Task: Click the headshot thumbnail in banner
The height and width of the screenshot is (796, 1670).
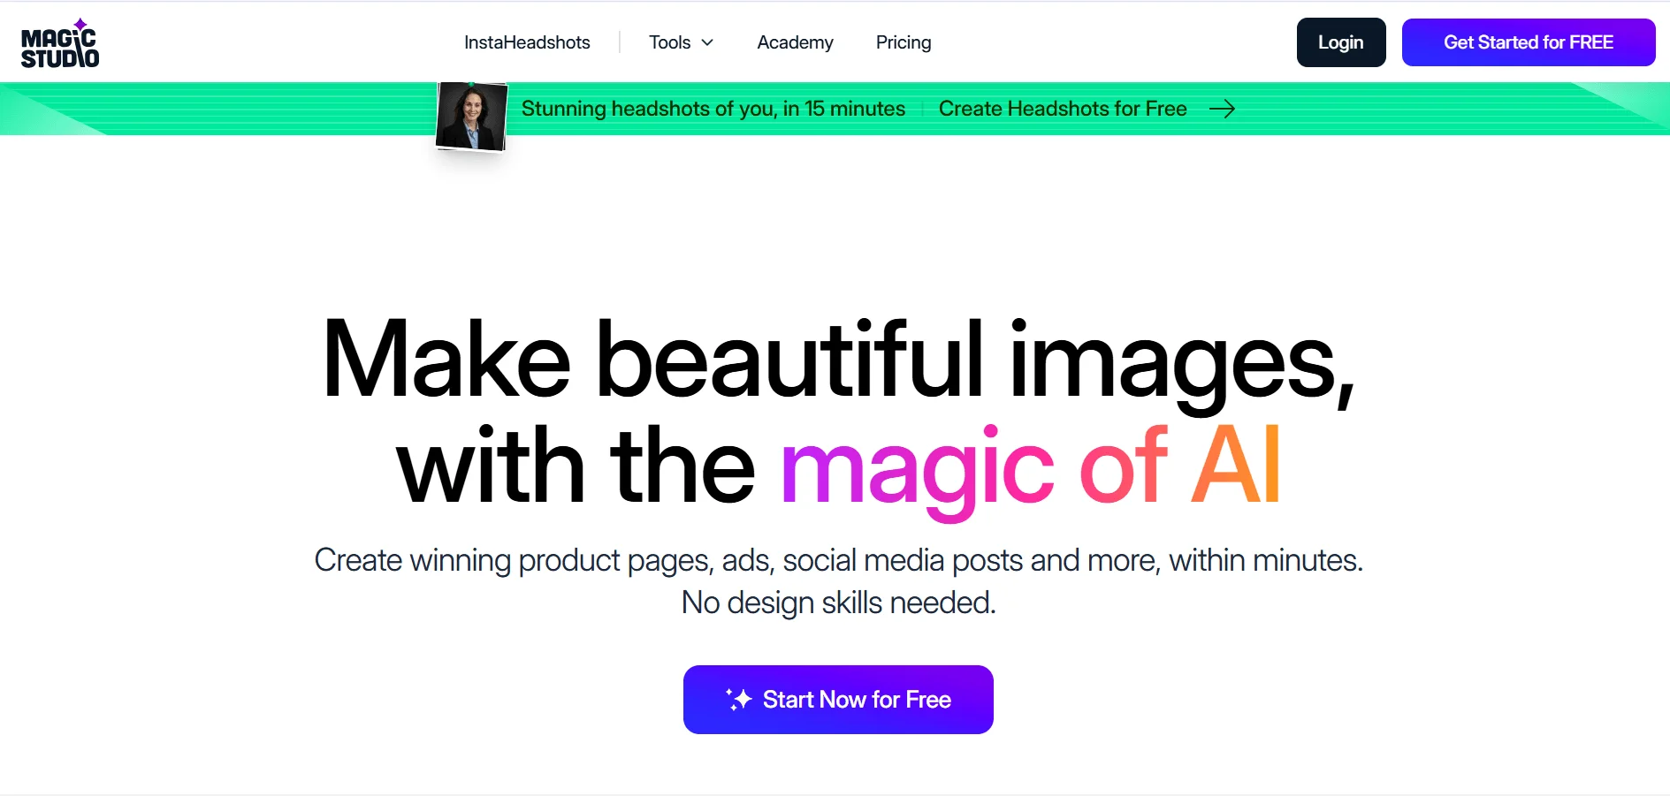Action: point(471,117)
